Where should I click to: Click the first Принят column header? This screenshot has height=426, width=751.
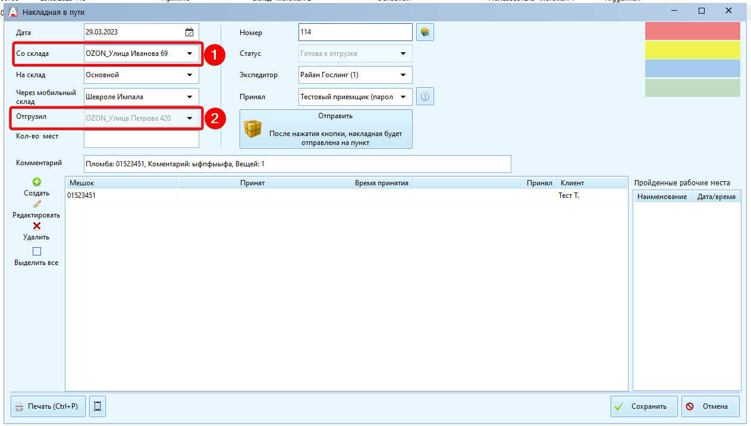pyautogui.click(x=223, y=183)
